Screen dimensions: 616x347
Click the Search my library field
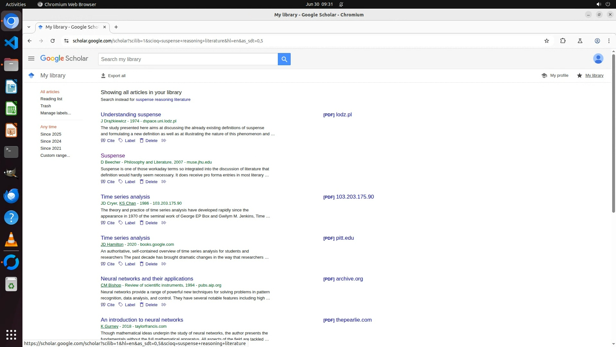188,59
